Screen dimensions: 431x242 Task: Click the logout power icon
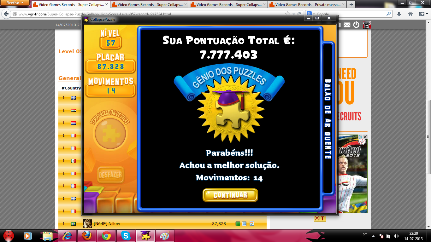tap(356, 25)
